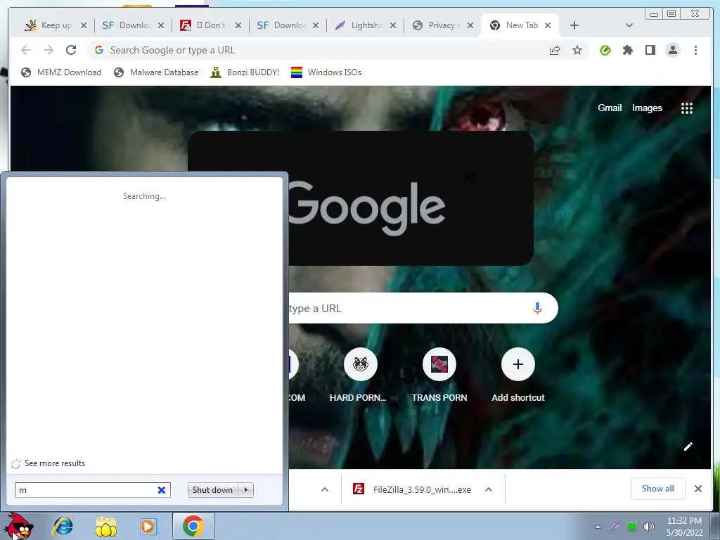Image resolution: width=720 pixels, height=540 pixels.
Task: Click the green tray icon
Action: click(632, 527)
